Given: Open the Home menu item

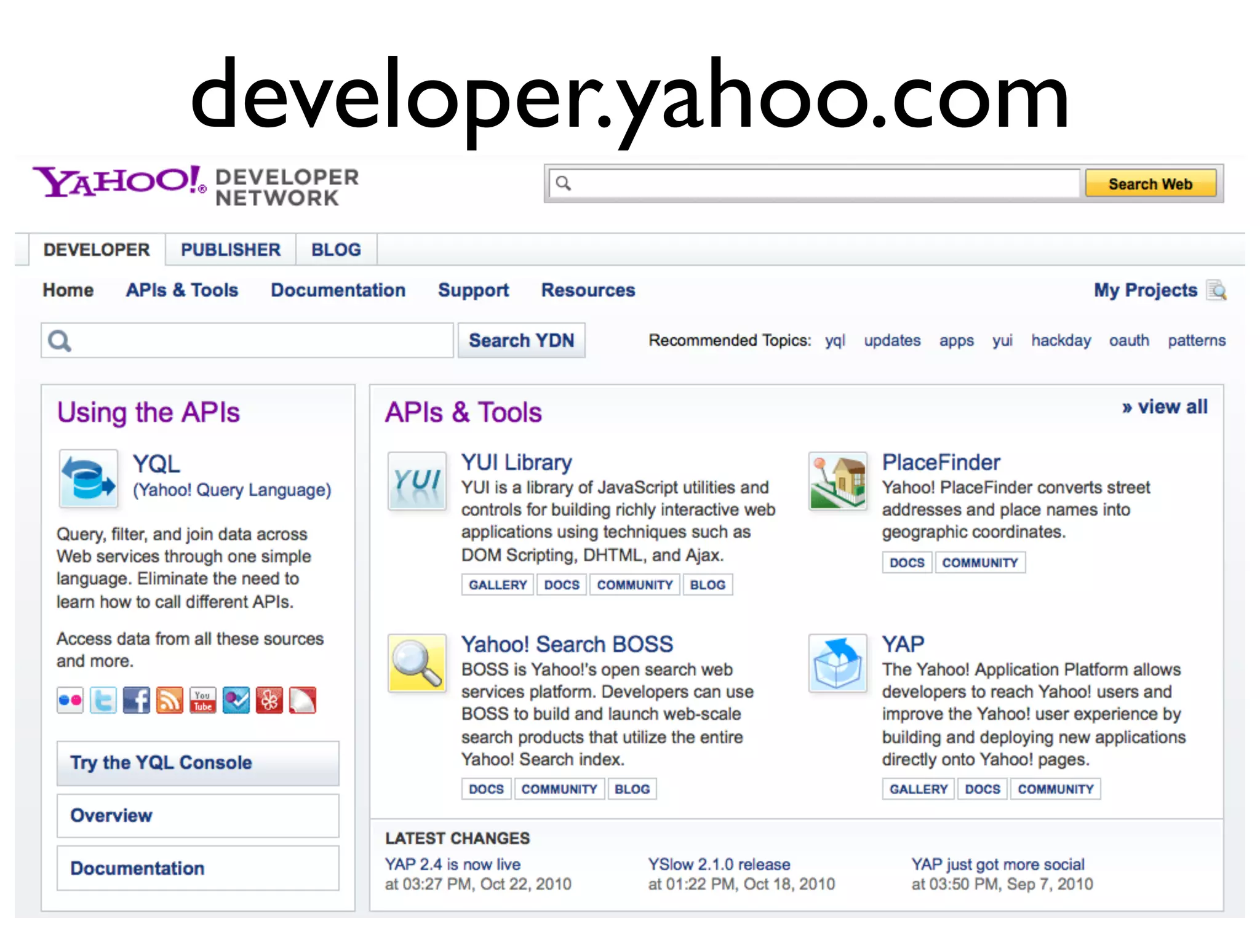Looking at the screenshot, I should click(x=68, y=290).
